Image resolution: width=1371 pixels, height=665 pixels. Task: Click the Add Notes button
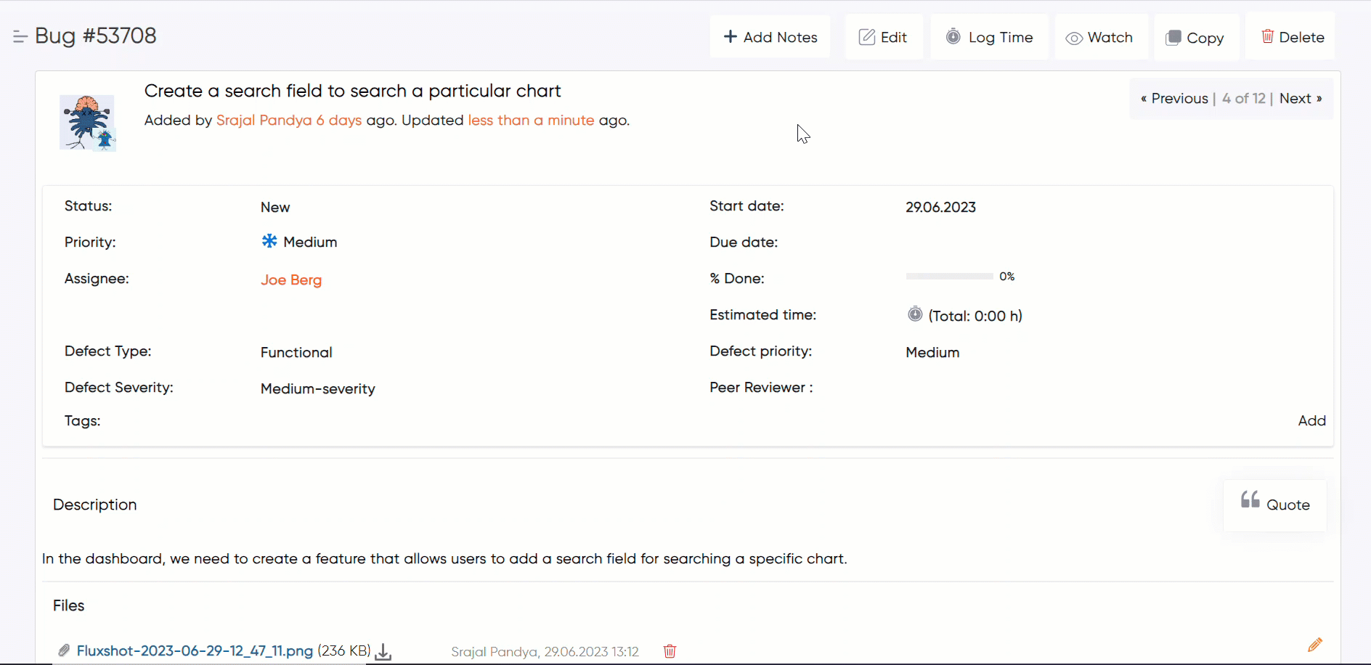point(770,37)
